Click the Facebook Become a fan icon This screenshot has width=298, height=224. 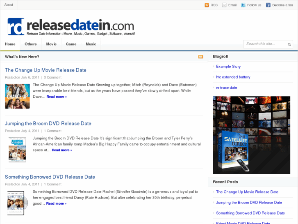tap(268, 5)
